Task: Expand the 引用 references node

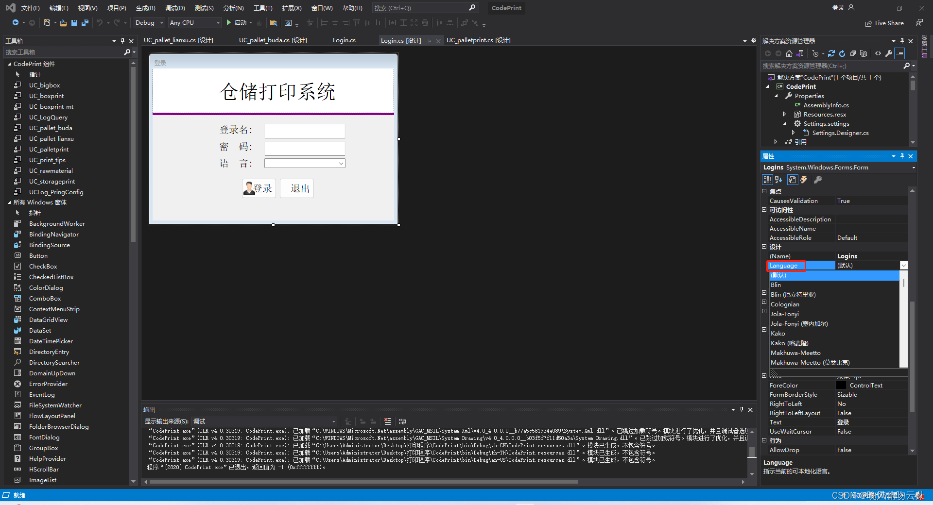Action: (776, 142)
